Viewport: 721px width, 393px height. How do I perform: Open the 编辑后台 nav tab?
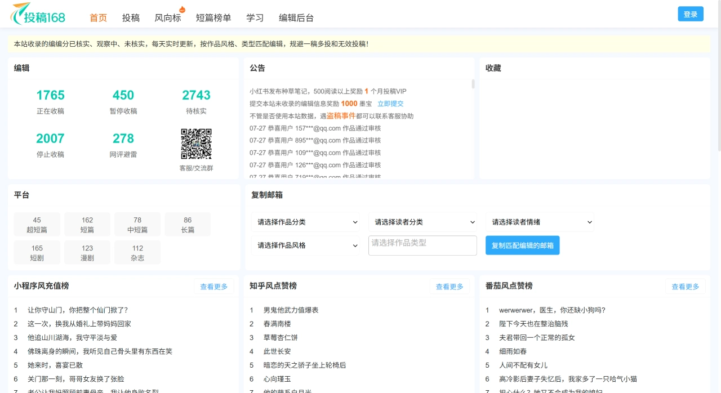tap(296, 18)
